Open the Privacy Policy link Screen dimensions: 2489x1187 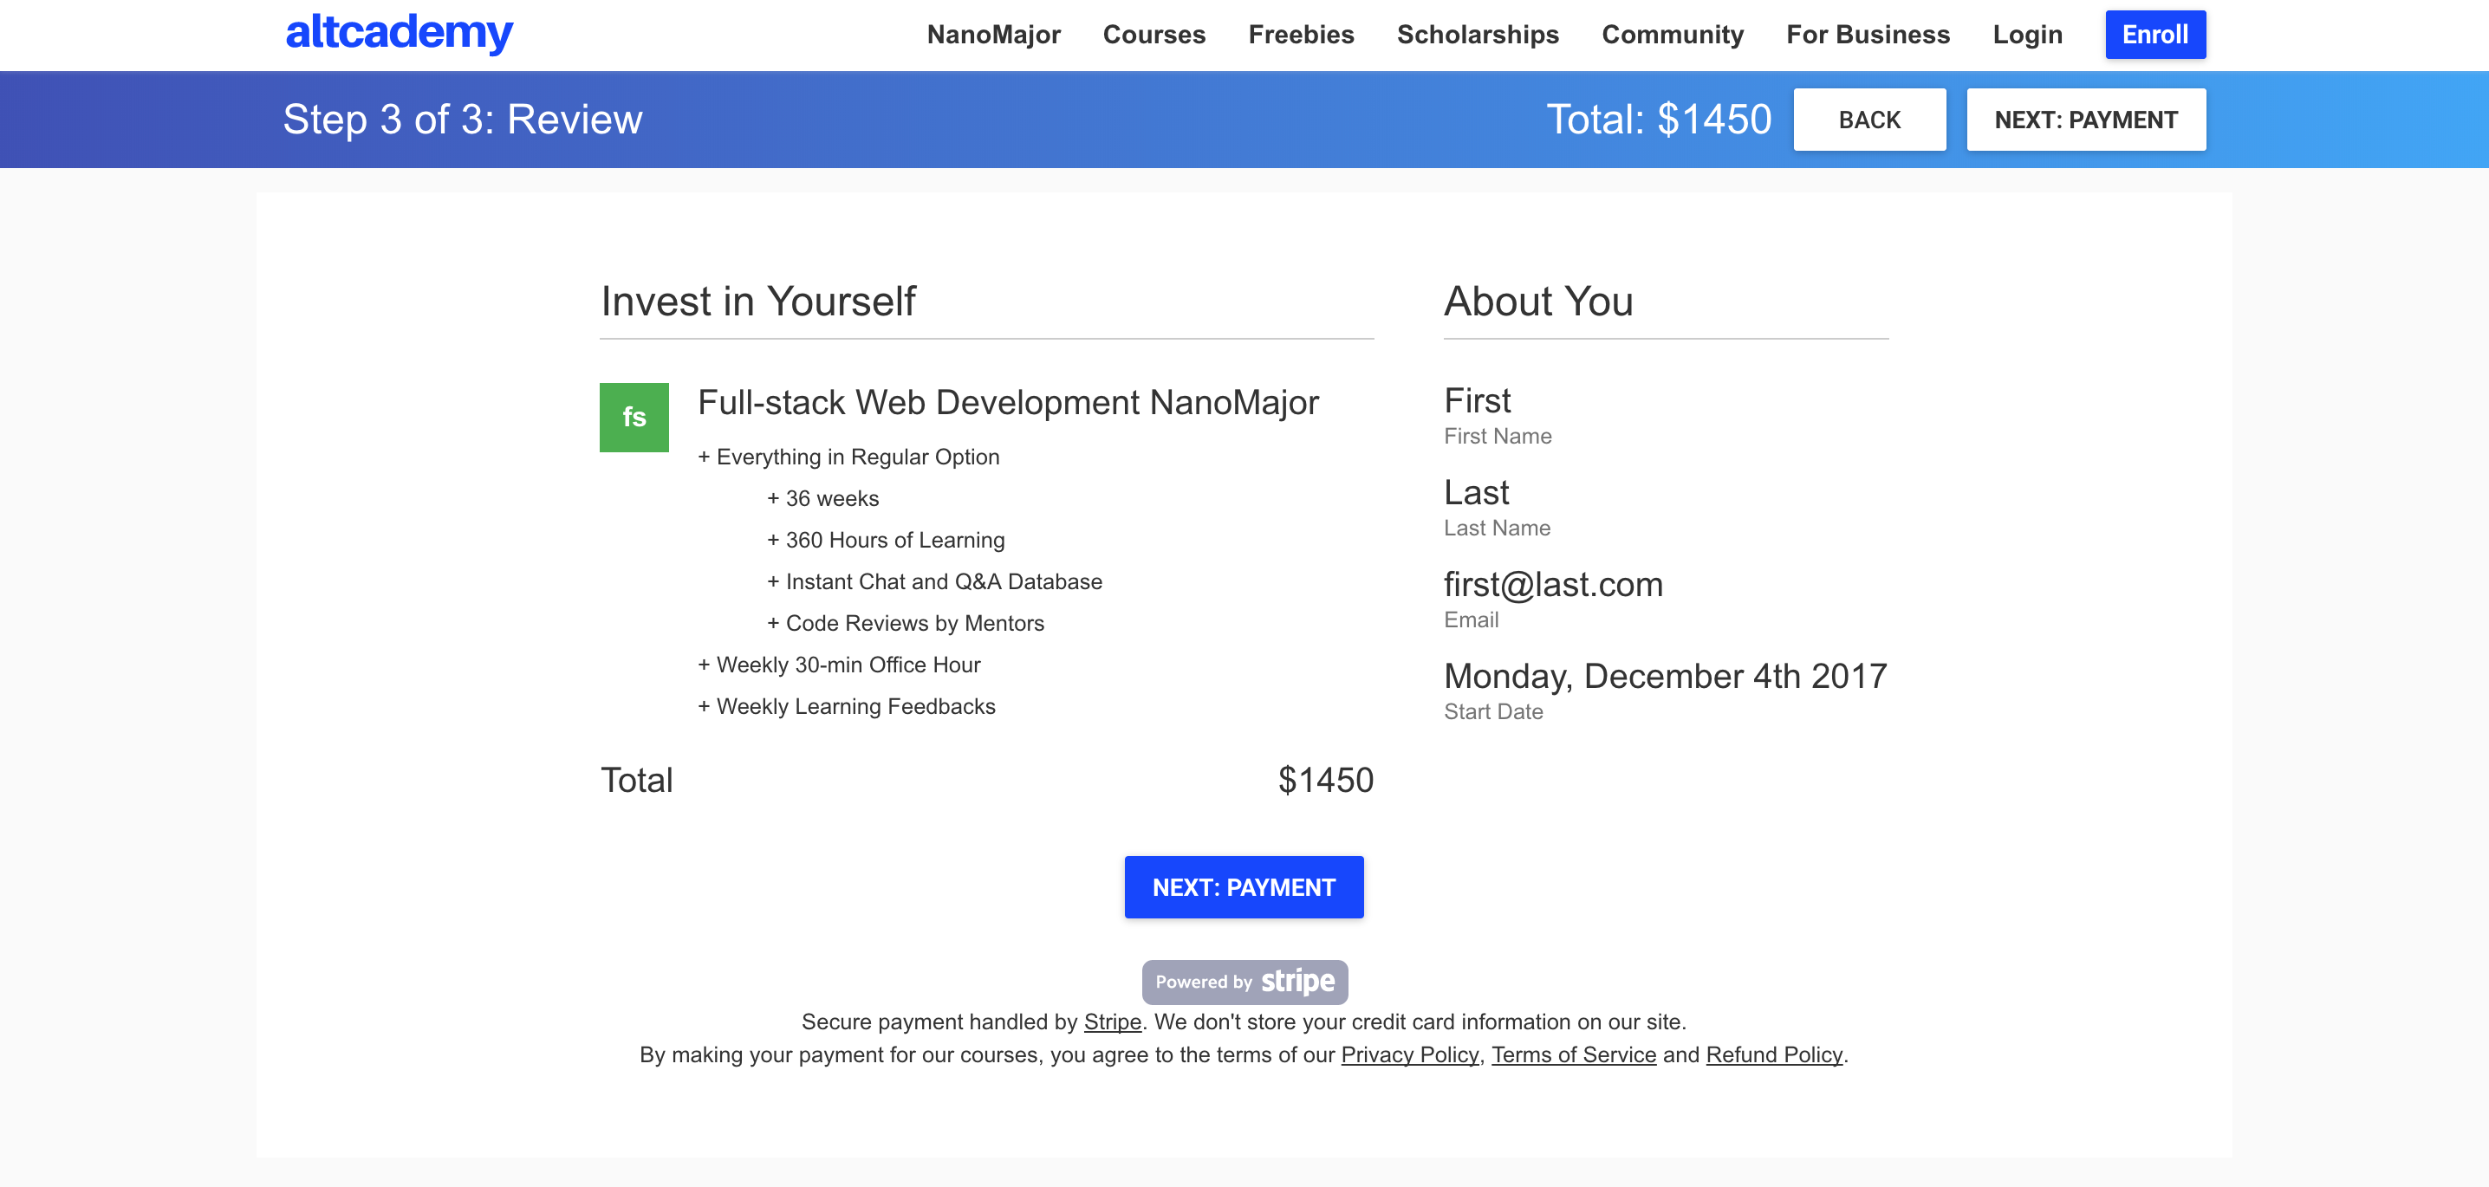click(1409, 1054)
